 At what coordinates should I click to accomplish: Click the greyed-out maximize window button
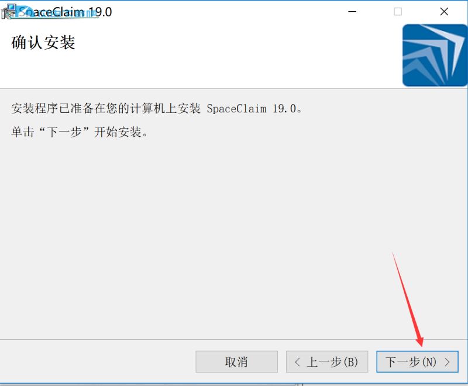pos(398,12)
